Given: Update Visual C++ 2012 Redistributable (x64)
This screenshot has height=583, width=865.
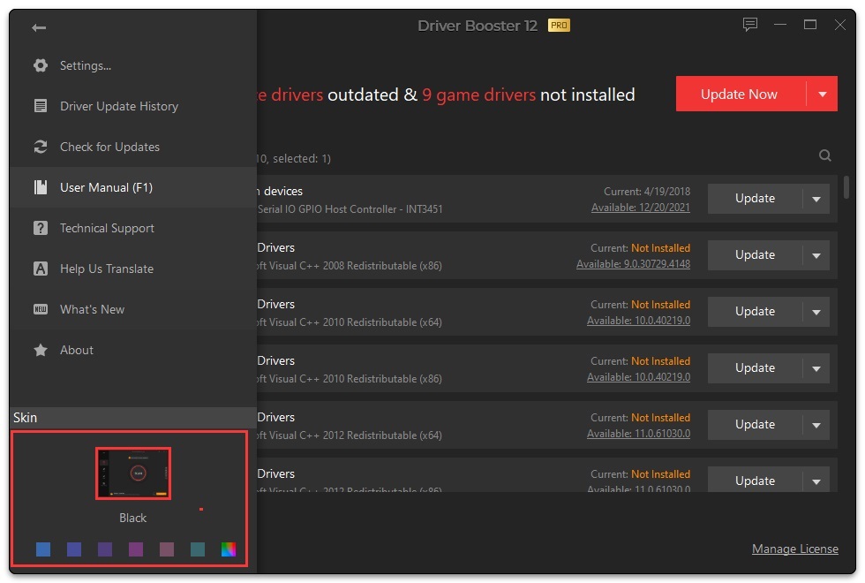Looking at the screenshot, I should click(755, 425).
